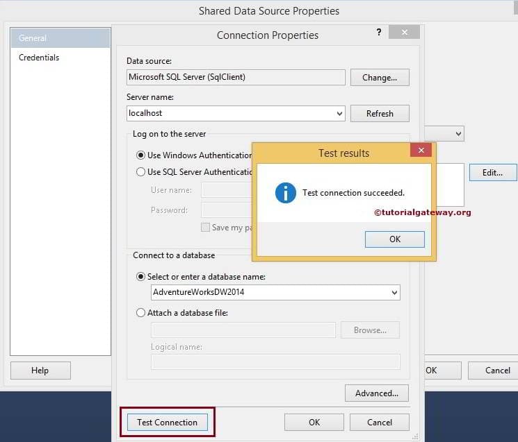This screenshot has height=442, width=518.
Task: Click OK in Connection Properties
Action: (x=314, y=423)
